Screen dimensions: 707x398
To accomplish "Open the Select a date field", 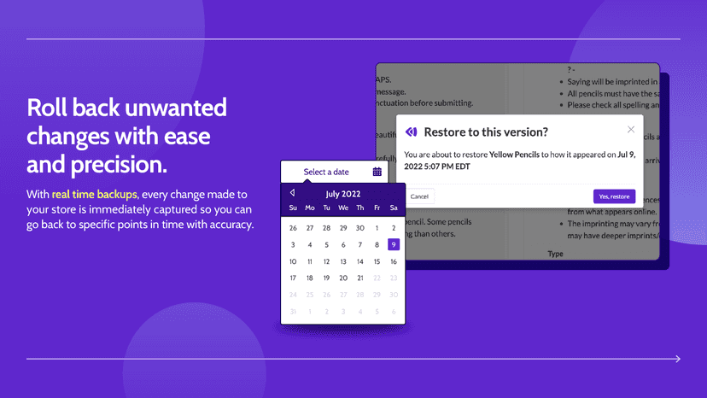I will pos(334,172).
